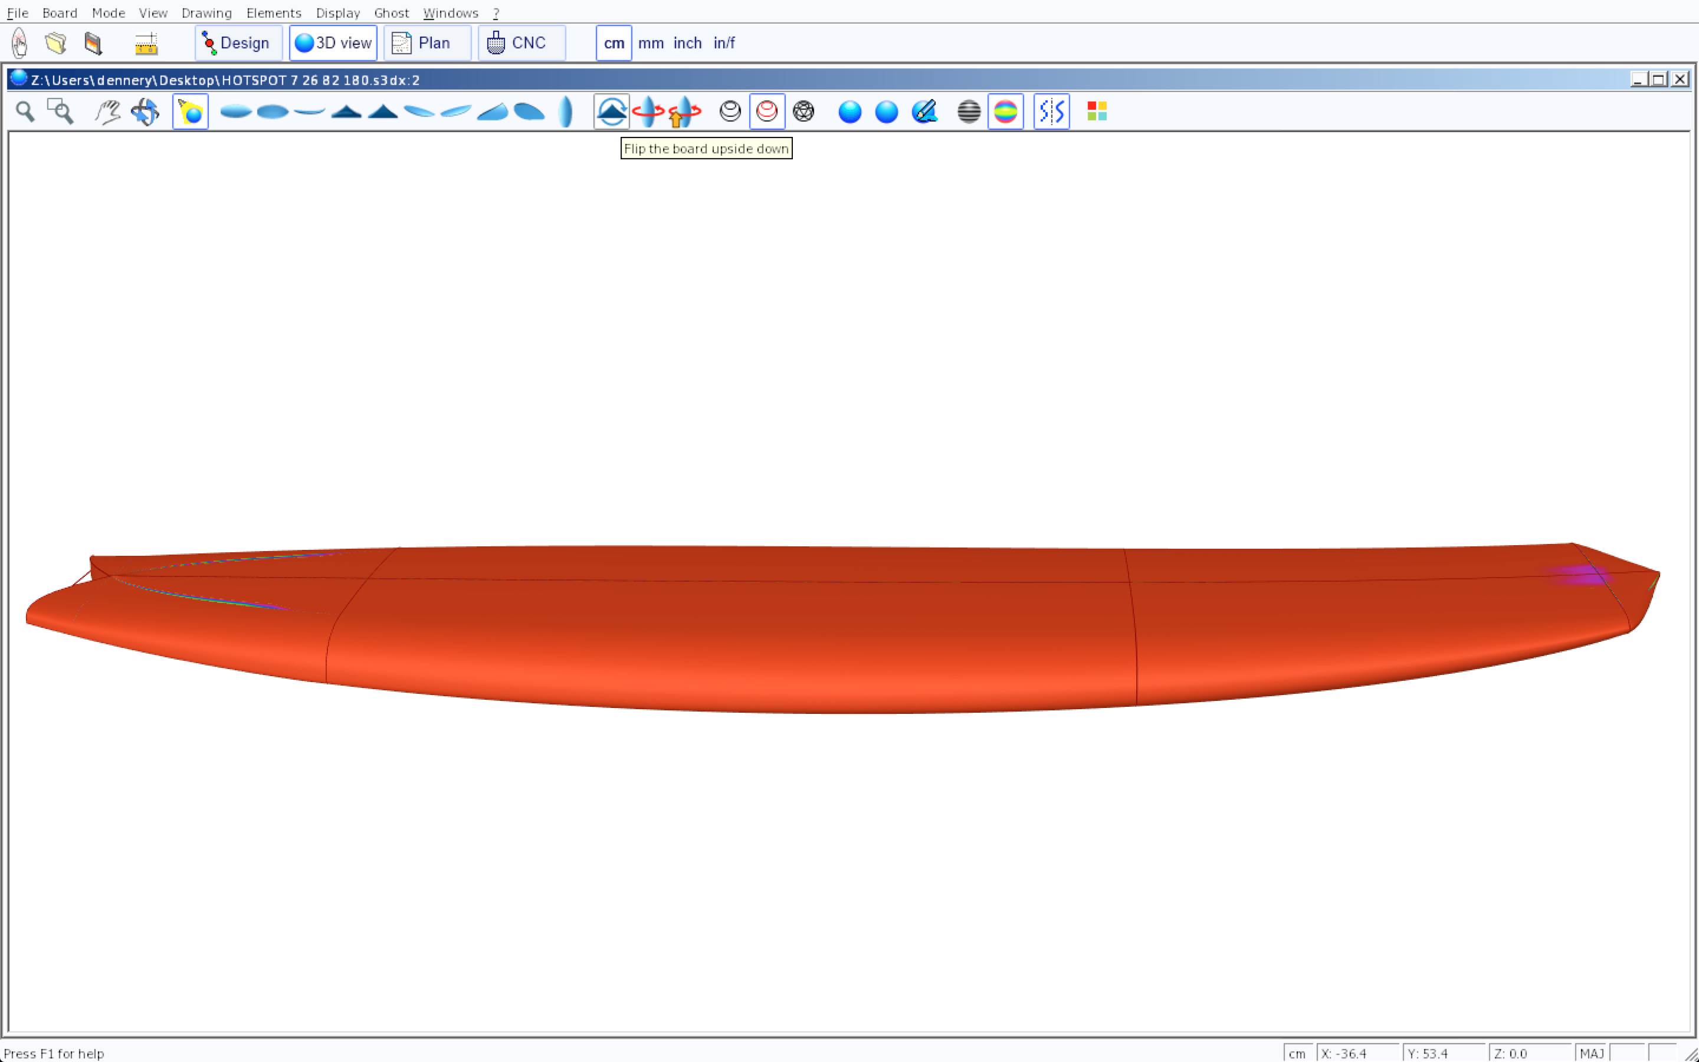The height and width of the screenshot is (1062, 1699).
Task: Select the zoom-to-area magnifier tool
Action: coord(60,112)
